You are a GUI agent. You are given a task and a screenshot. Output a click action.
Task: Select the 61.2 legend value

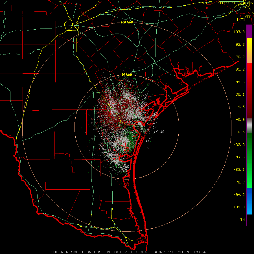[240, 69]
